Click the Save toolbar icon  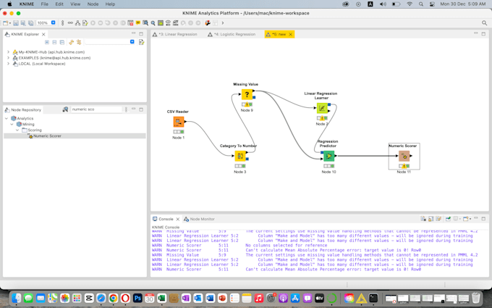[16, 23]
